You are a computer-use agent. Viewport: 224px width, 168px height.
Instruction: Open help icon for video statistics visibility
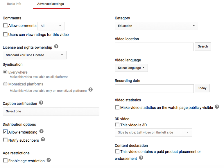pos(217,107)
